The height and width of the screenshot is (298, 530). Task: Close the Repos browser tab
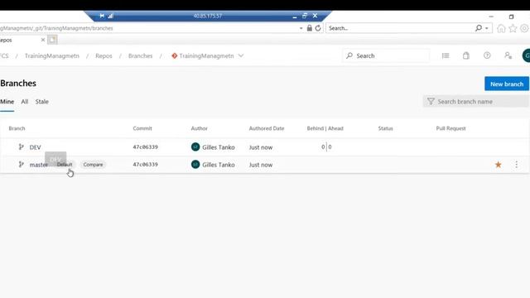[43, 40]
